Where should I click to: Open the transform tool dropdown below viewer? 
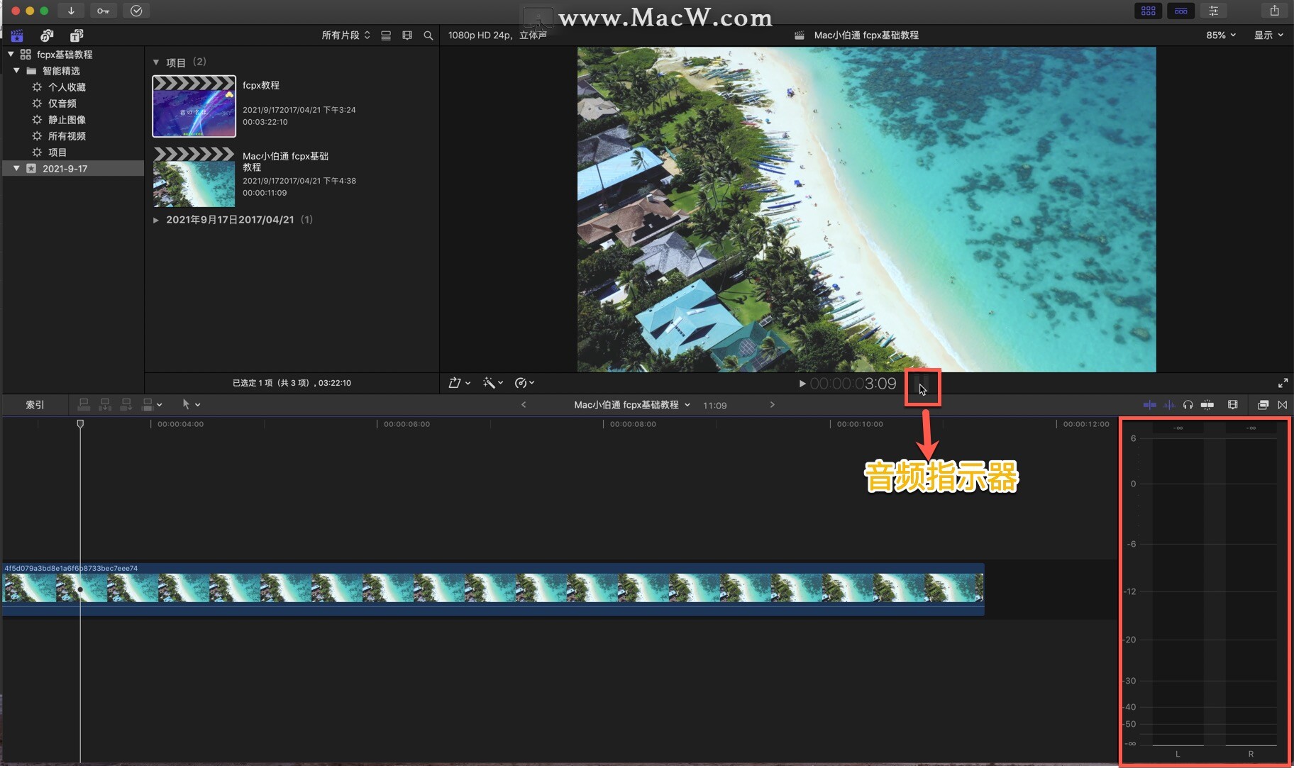[x=460, y=383]
